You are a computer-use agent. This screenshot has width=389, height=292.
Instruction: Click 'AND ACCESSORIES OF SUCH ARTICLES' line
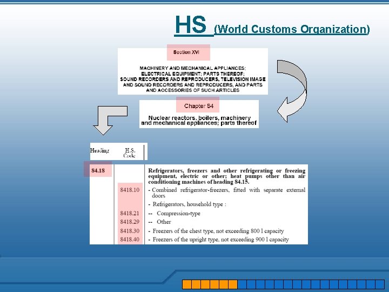(x=192, y=90)
